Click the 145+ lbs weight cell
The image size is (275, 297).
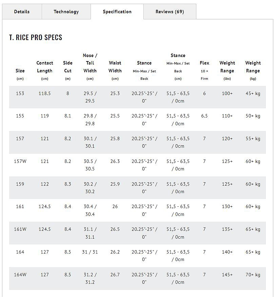[227, 275]
